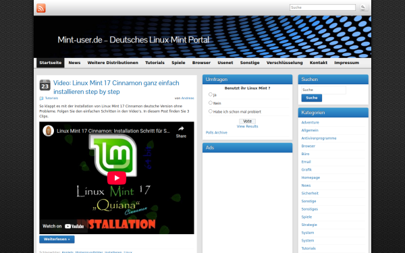Click the Mint-user.de site title
The width and height of the screenshot is (405, 253).
133,40
